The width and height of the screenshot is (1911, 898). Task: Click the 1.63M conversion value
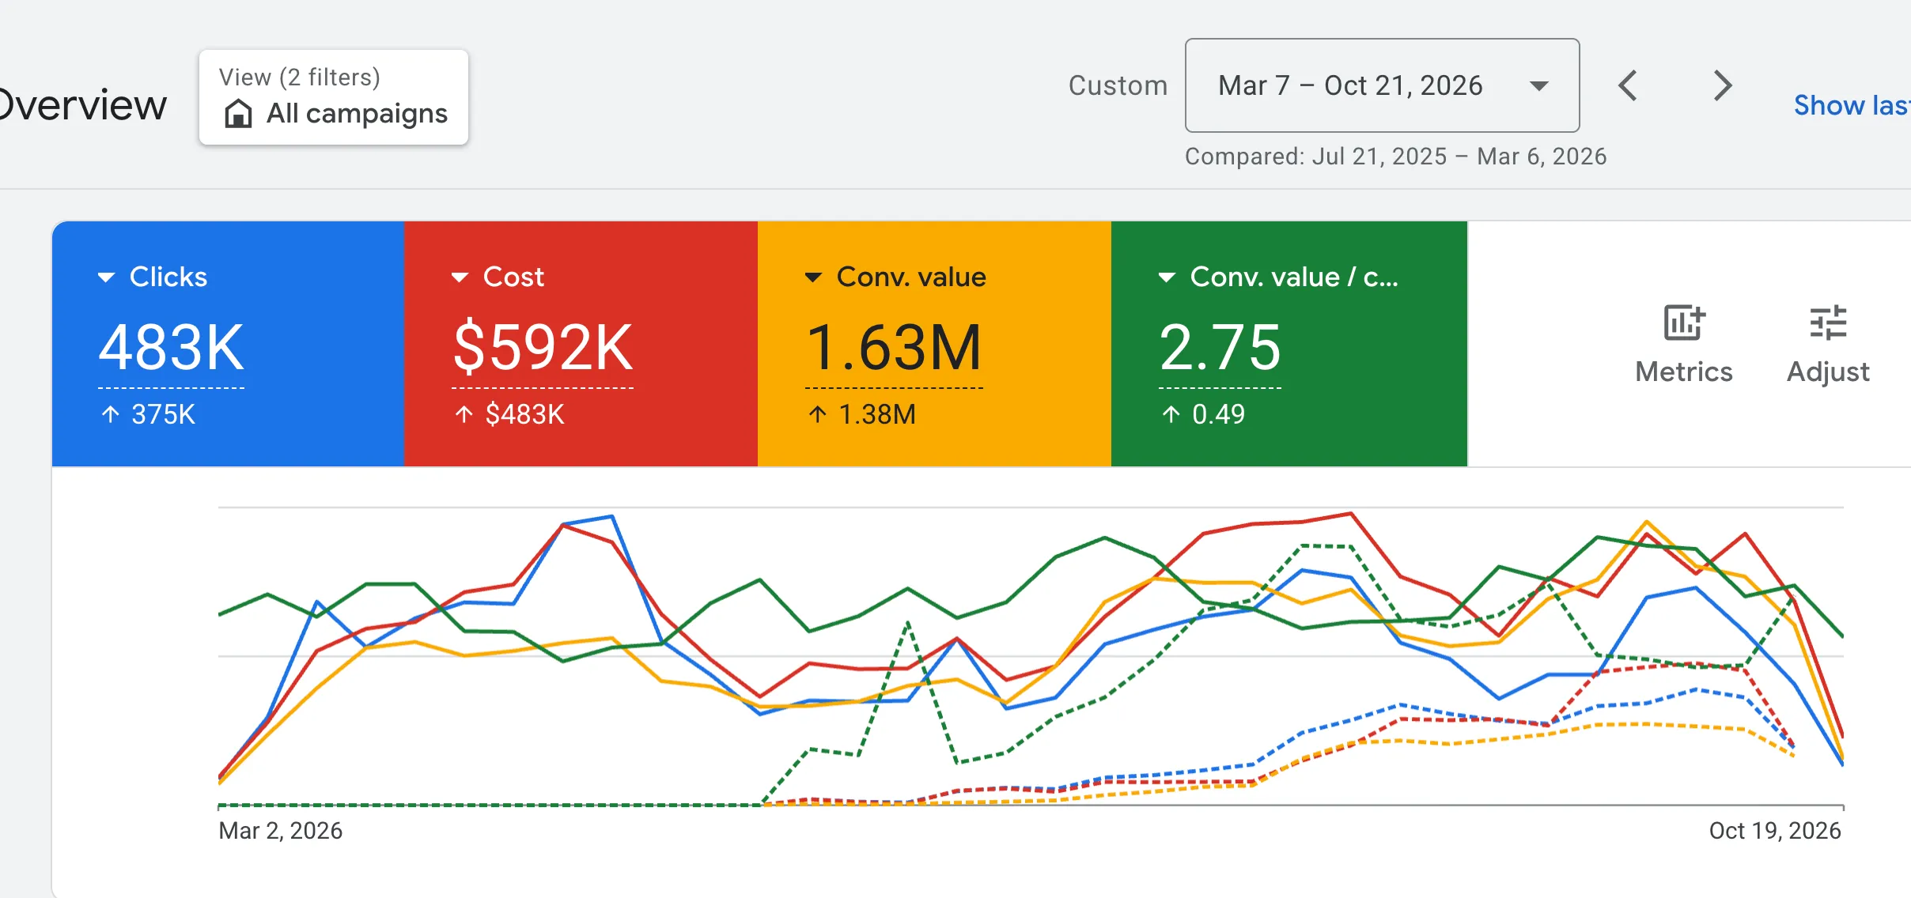point(894,348)
